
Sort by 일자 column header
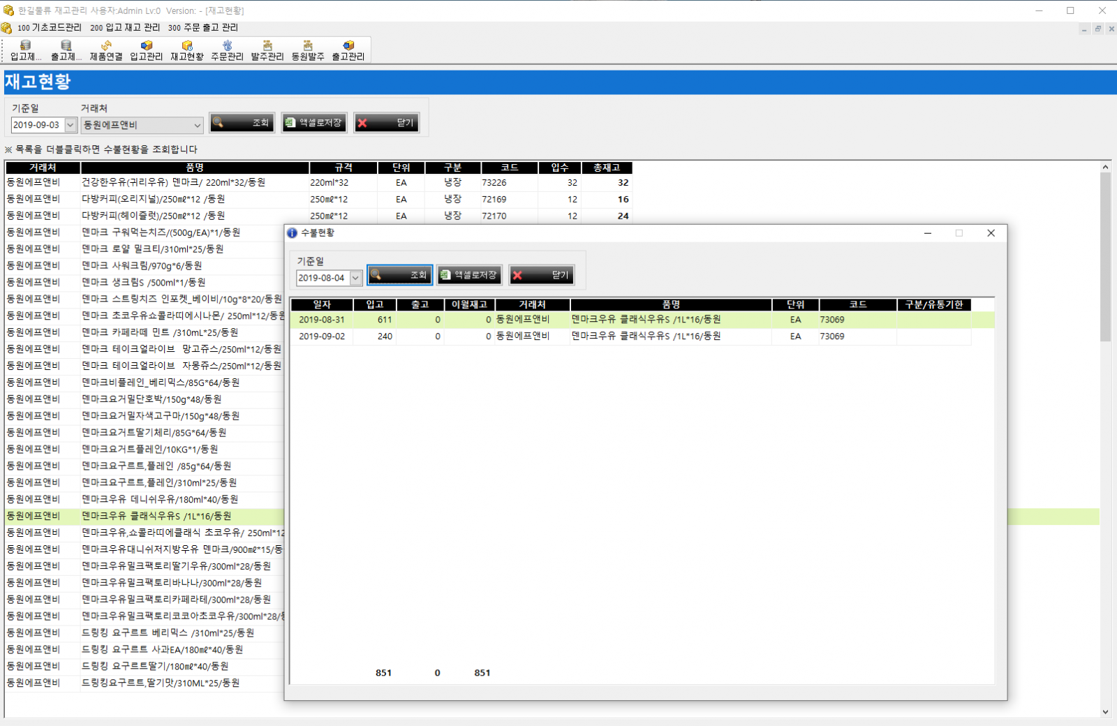[x=322, y=304]
